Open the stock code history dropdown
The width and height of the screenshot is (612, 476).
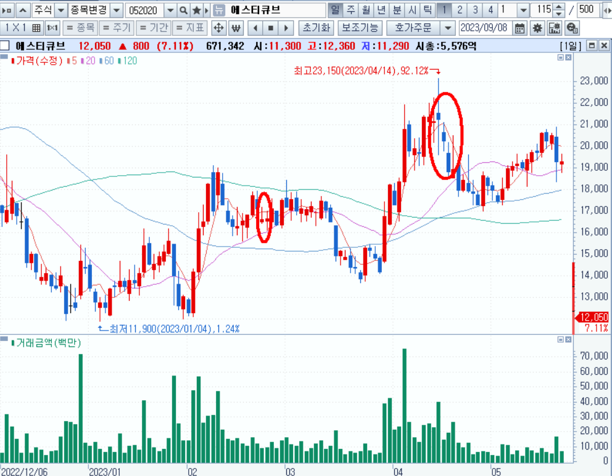[x=170, y=10]
